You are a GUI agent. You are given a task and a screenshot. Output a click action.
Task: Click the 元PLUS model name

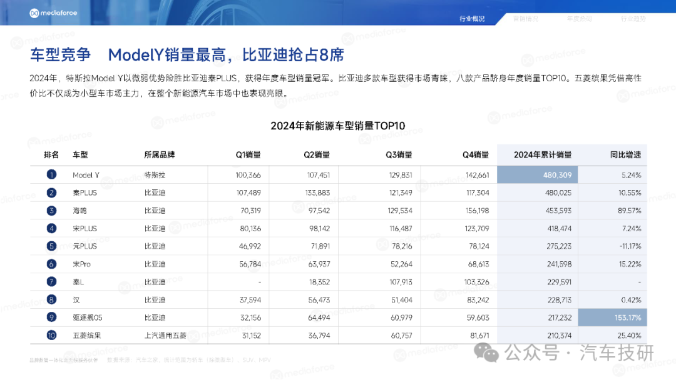(85, 246)
